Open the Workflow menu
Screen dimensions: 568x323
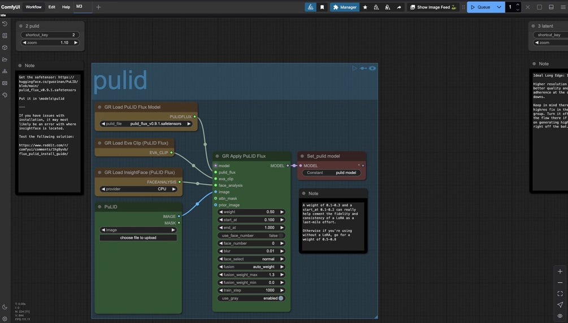[33, 7]
